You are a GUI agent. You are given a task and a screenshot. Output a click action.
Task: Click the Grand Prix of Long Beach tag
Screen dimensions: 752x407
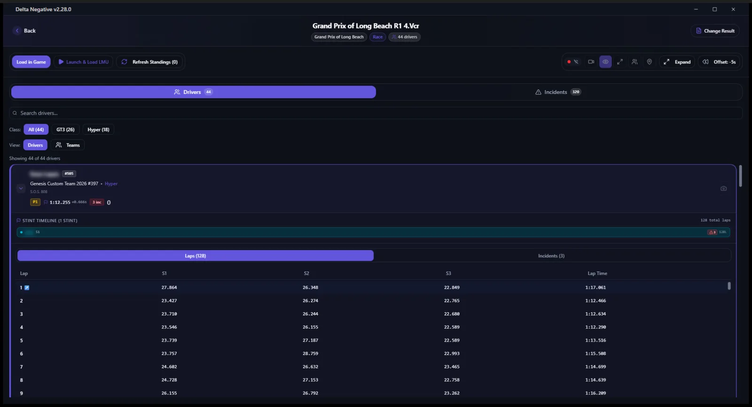[x=339, y=37]
